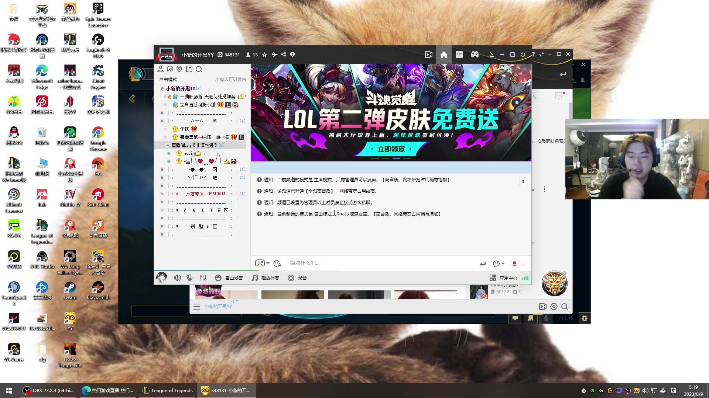709x398 pixels.
Task: Open the channel list icon in the title bar
Action: pyautogui.click(x=459, y=54)
